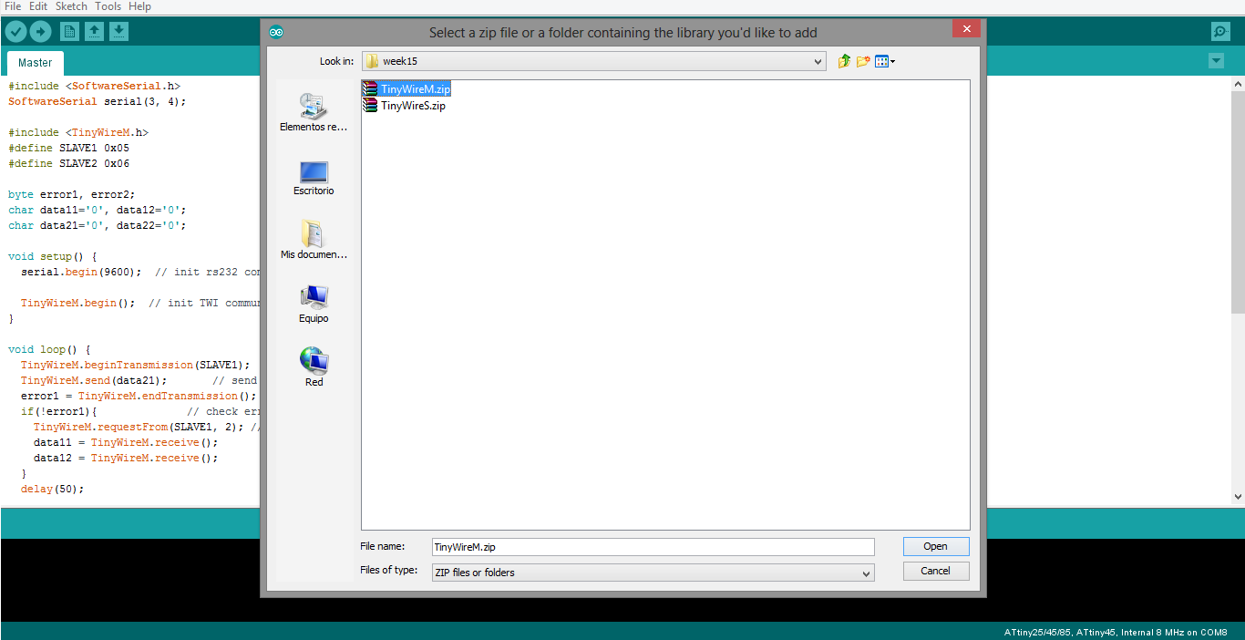The image size is (1245, 640).
Task: Open a sketch with the up-arrow icon
Action: [x=94, y=32]
